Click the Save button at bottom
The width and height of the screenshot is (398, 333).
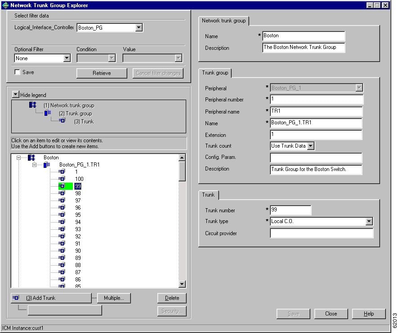293,314
